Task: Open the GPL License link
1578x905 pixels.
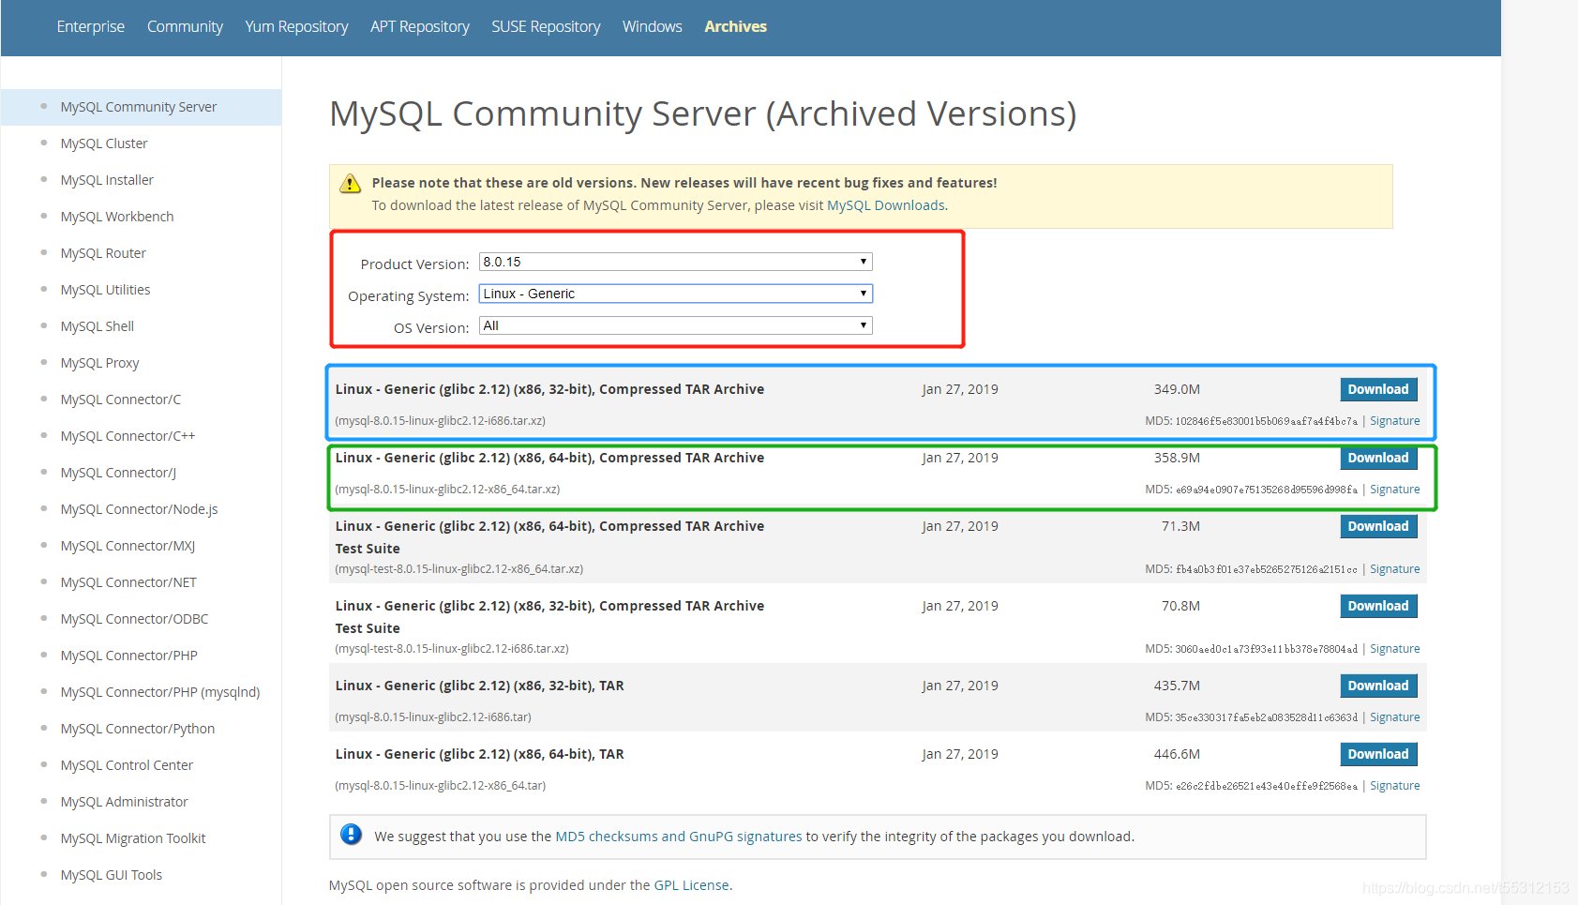Action: 691,885
